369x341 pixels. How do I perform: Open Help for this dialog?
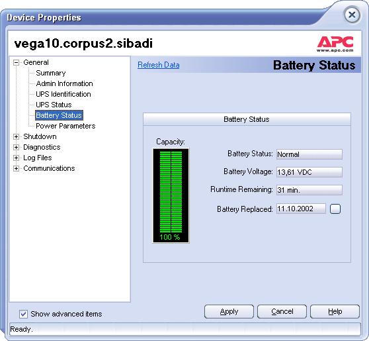click(x=335, y=312)
